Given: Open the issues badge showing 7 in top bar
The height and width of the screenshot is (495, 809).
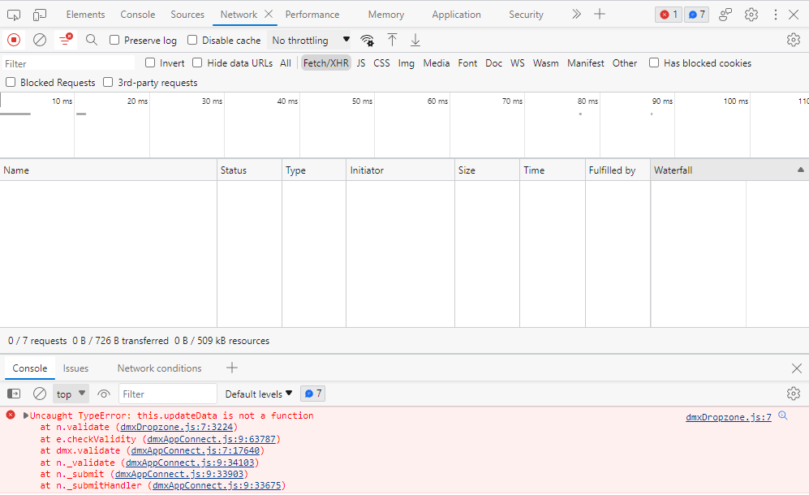Looking at the screenshot, I should pyautogui.click(x=696, y=15).
